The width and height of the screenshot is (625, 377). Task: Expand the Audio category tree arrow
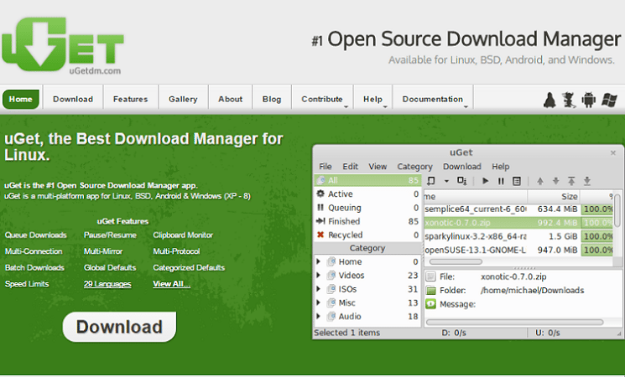[x=319, y=317]
